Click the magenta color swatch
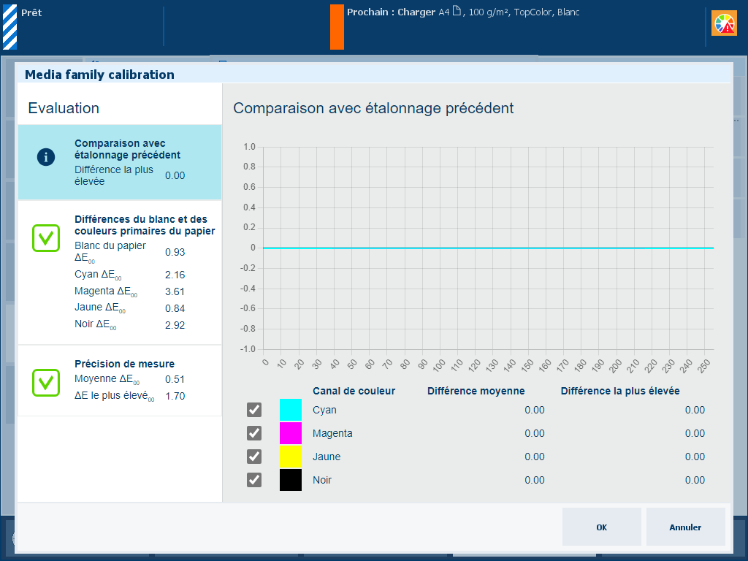 [x=291, y=433]
